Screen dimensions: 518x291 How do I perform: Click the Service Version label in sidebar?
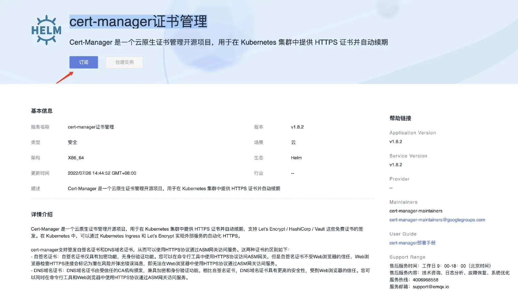[x=408, y=156]
